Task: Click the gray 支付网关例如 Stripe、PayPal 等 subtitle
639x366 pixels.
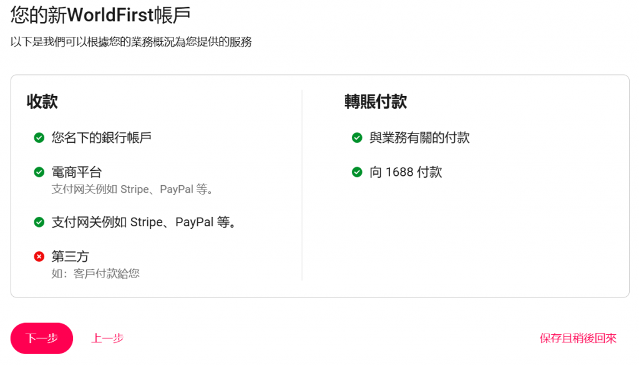Action: pyautogui.click(x=132, y=190)
